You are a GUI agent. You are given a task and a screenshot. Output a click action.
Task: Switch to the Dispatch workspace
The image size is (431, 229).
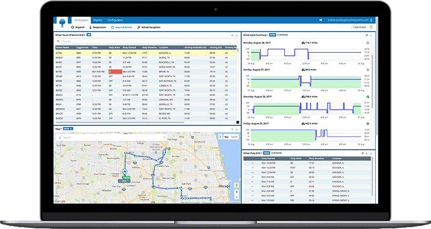[78, 28]
